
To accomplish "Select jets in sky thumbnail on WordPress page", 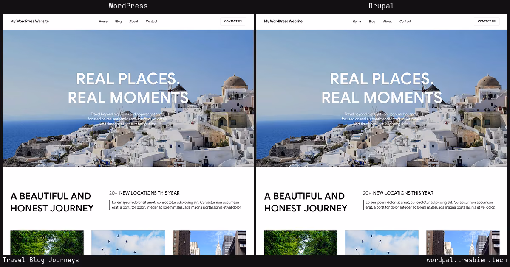I will (x=128, y=242).
